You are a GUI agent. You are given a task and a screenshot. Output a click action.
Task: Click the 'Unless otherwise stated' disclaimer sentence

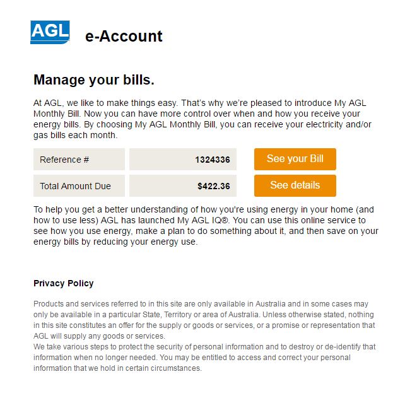click(315, 314)
